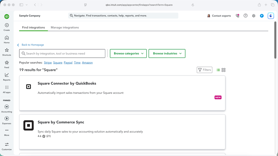The height and width of the screenshot is (156, 278).
Task: Open Safari sidebar dropdown chevron
Action: tap(27, 5)
